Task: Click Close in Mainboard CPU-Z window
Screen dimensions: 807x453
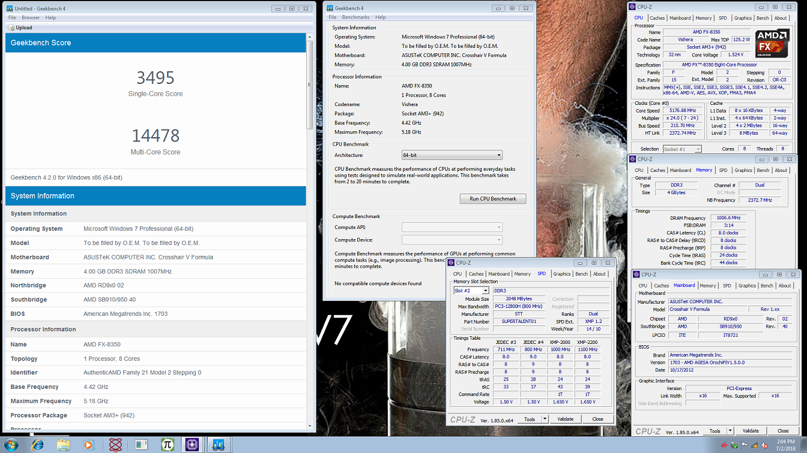Action: point(783,431)
